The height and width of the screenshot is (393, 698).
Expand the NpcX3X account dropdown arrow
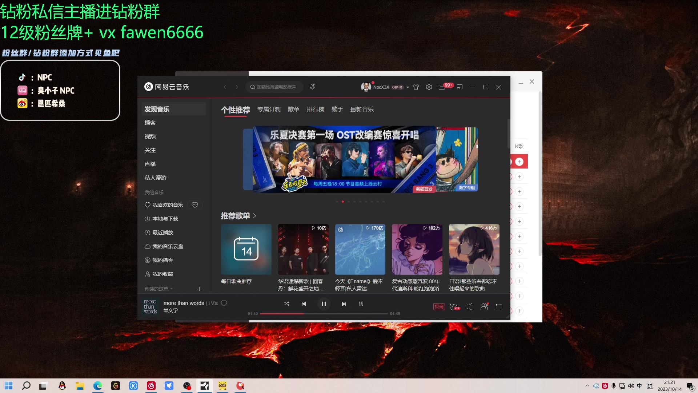[x=408, y=87]
